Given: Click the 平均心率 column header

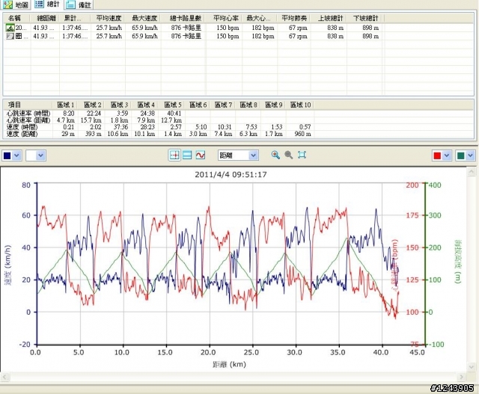Looking at the screenshot, I should pyautogui.click(x=225, y=16).
